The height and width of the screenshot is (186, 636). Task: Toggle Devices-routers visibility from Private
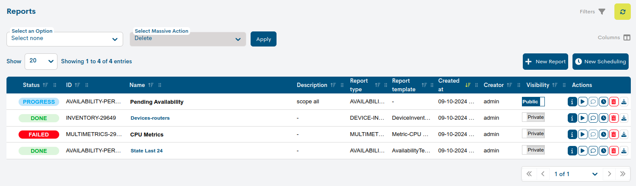click(533, 117)
